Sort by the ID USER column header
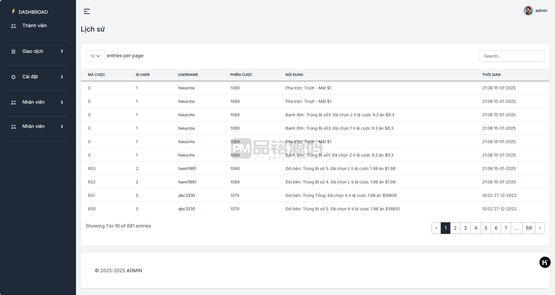This screenshot has width=555, height=295. click(x=143, y=75)
